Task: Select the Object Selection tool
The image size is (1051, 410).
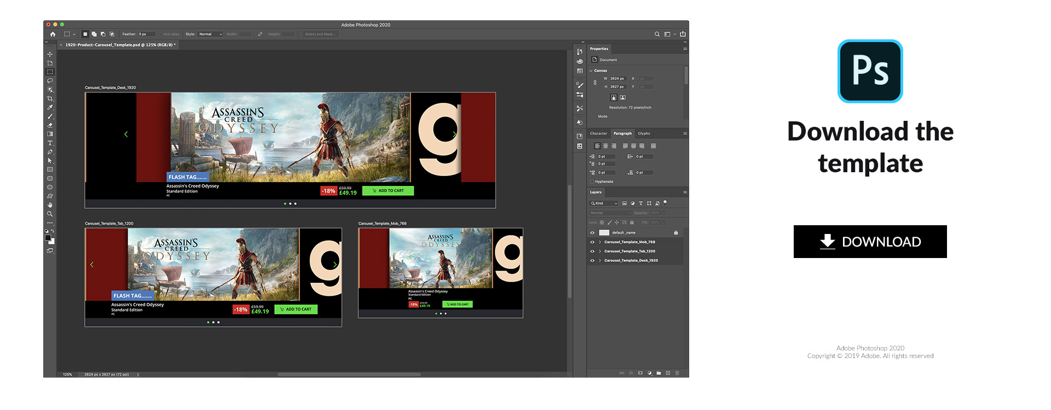Action: (x=50, y=90)
